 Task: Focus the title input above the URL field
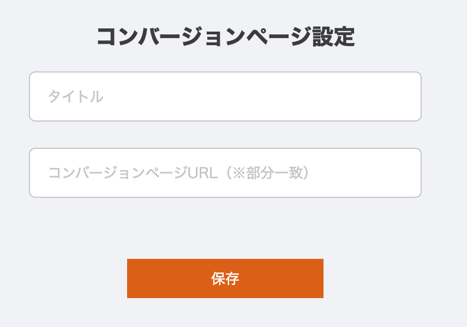[x=226, y=95]
